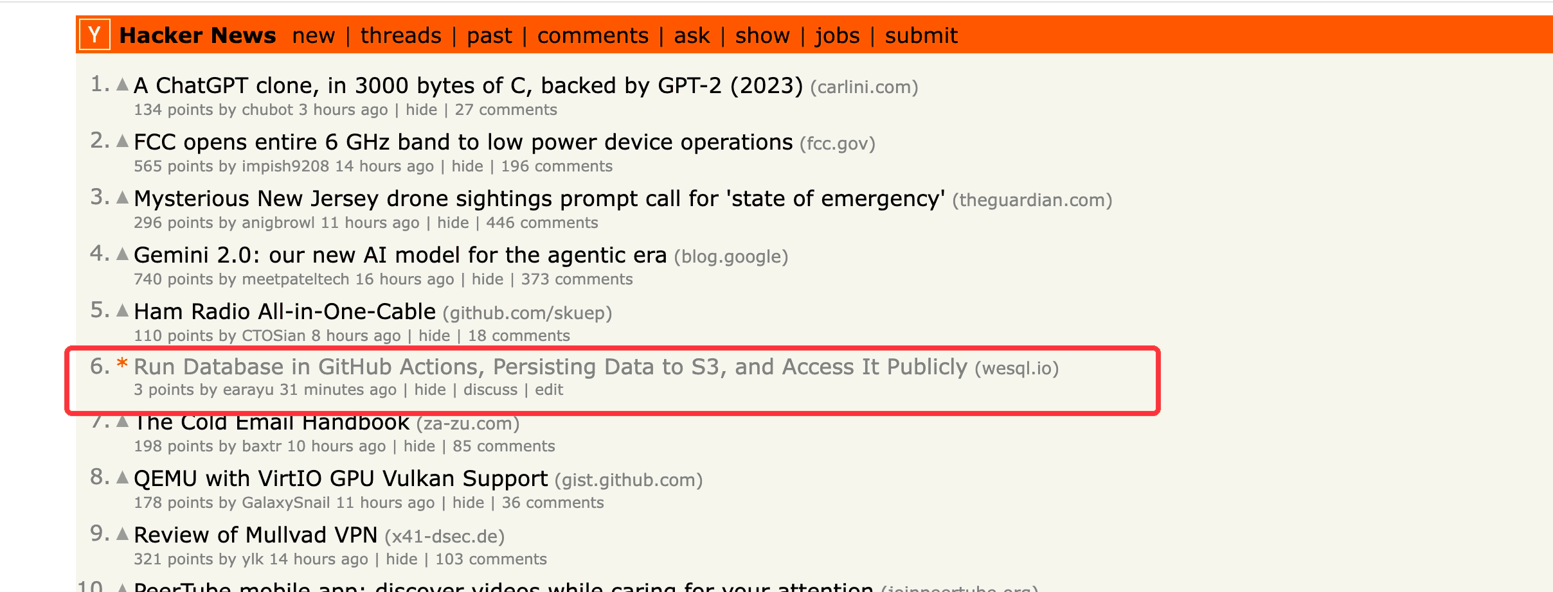Screen dimensions: 1553x592
Task: Upvote Review of Mullvad VPN story
Action: pyautogui.click(x=123, y=534)
